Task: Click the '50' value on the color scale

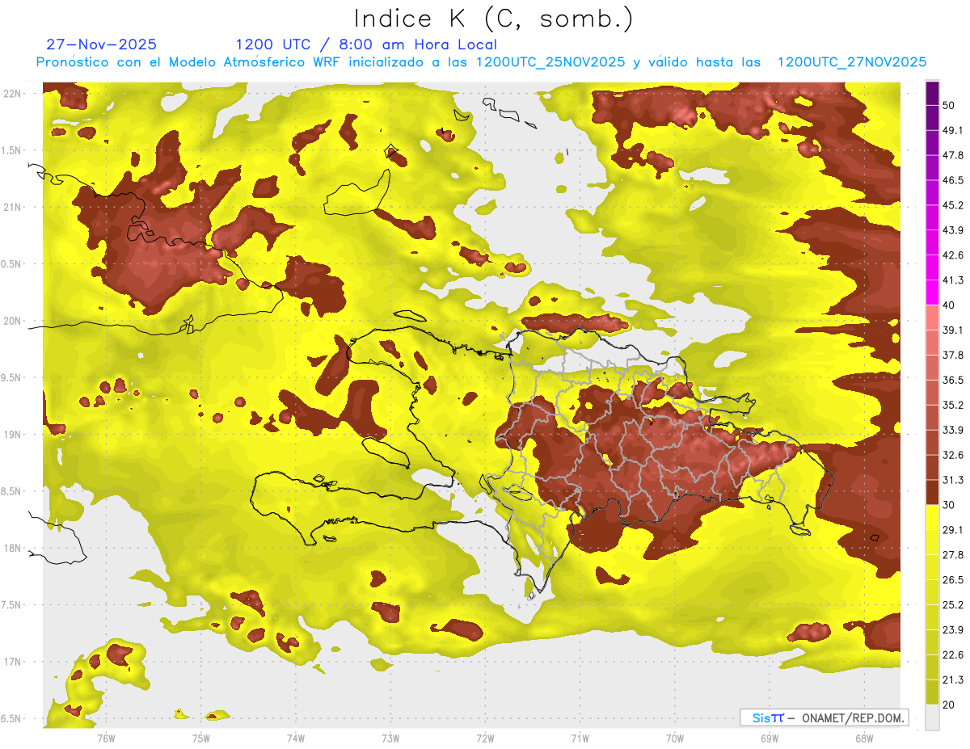Action: [x=950, y=106]
